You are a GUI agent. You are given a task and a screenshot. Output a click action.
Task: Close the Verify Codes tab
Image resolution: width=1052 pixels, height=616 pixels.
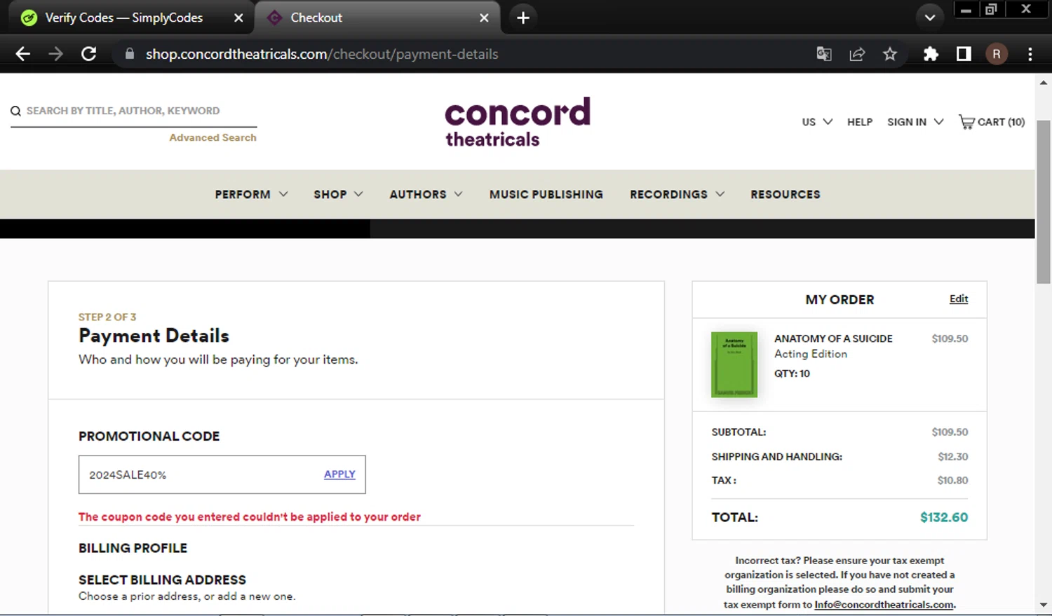pos(238,18)
